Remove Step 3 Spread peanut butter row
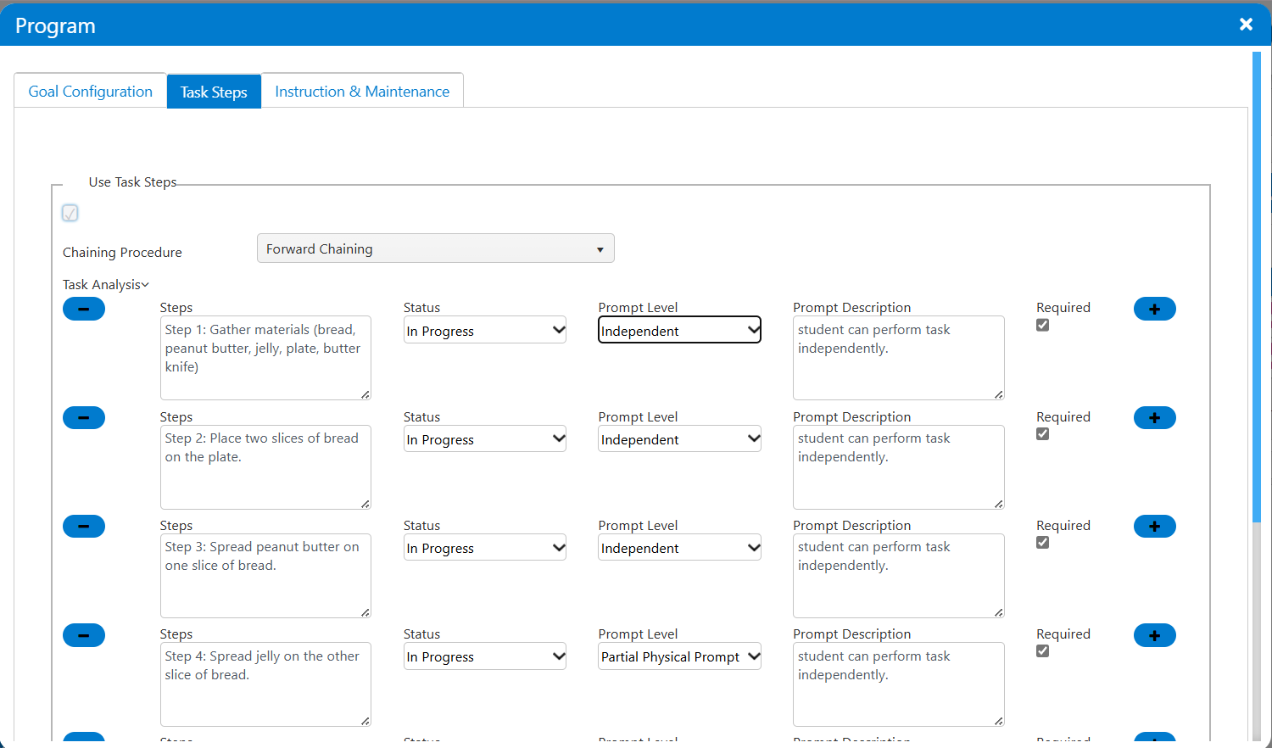The width and height of the screenshot is (1272, 748). pyautogui.click(x=84, y=526)
